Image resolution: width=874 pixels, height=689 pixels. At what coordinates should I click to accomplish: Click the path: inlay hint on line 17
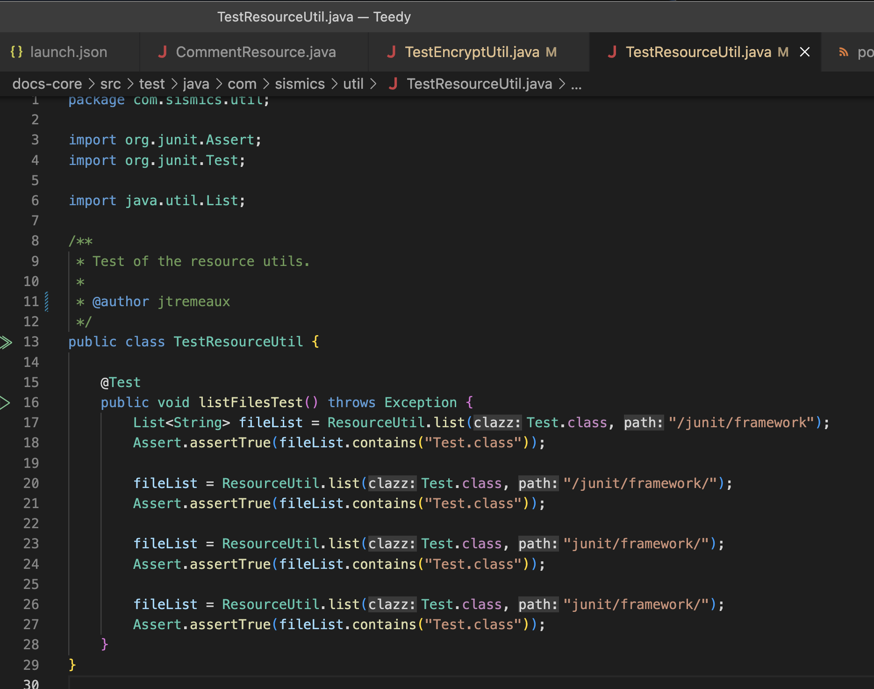click(644, 423)
